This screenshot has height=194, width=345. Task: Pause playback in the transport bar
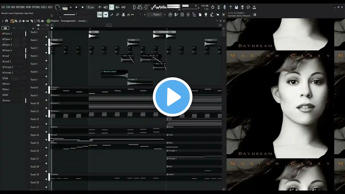pos(71,7)
